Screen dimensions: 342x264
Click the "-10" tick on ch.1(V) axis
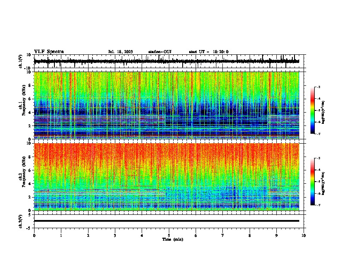tap(28, 68)
